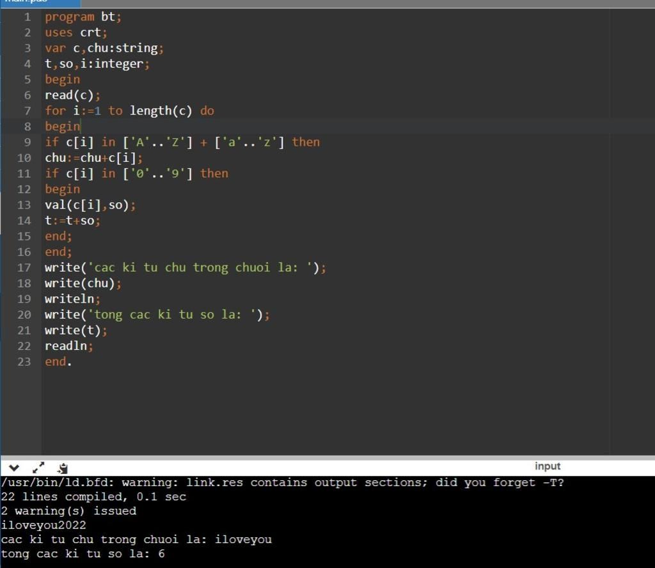Click on 'chu:=chu+c[i];' line
Image resolution: width=655 pixels, height=568 pixels.
(x=93, y=158)
